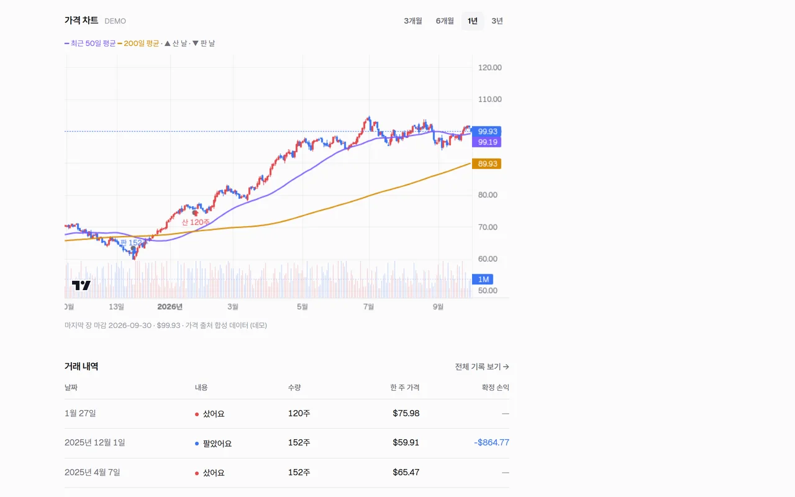Click the blue 99.93 current price label
The image size is (795, 497).
(486, 132)
